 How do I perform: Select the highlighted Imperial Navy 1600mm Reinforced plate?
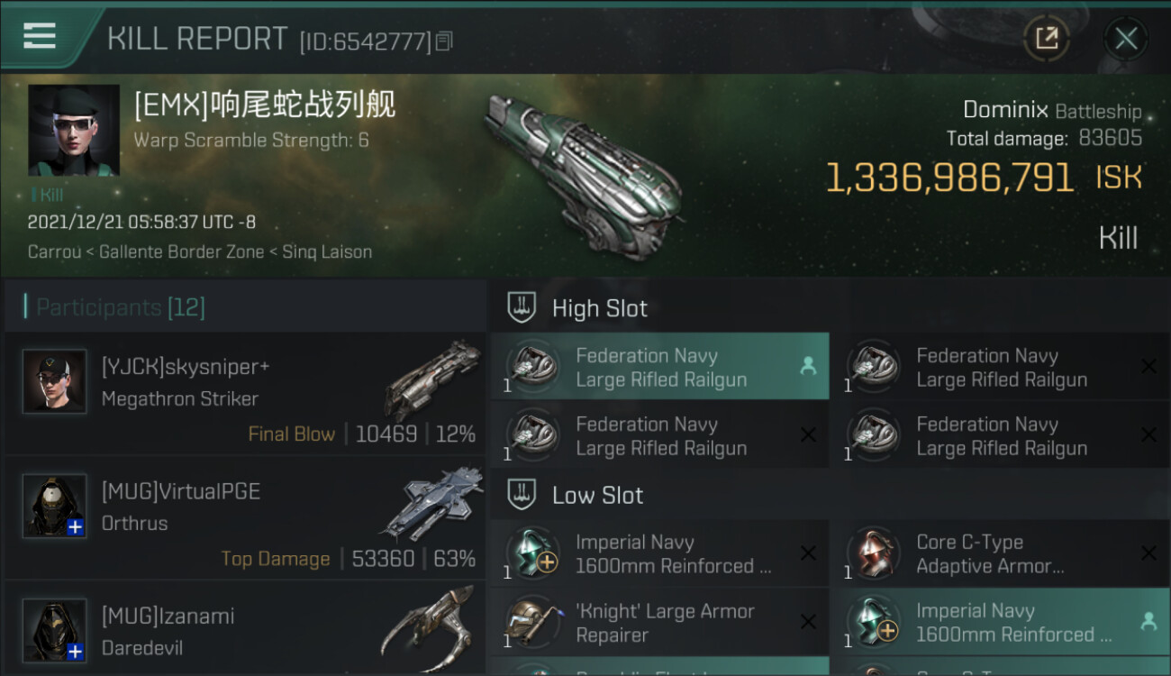[1000, 623]
